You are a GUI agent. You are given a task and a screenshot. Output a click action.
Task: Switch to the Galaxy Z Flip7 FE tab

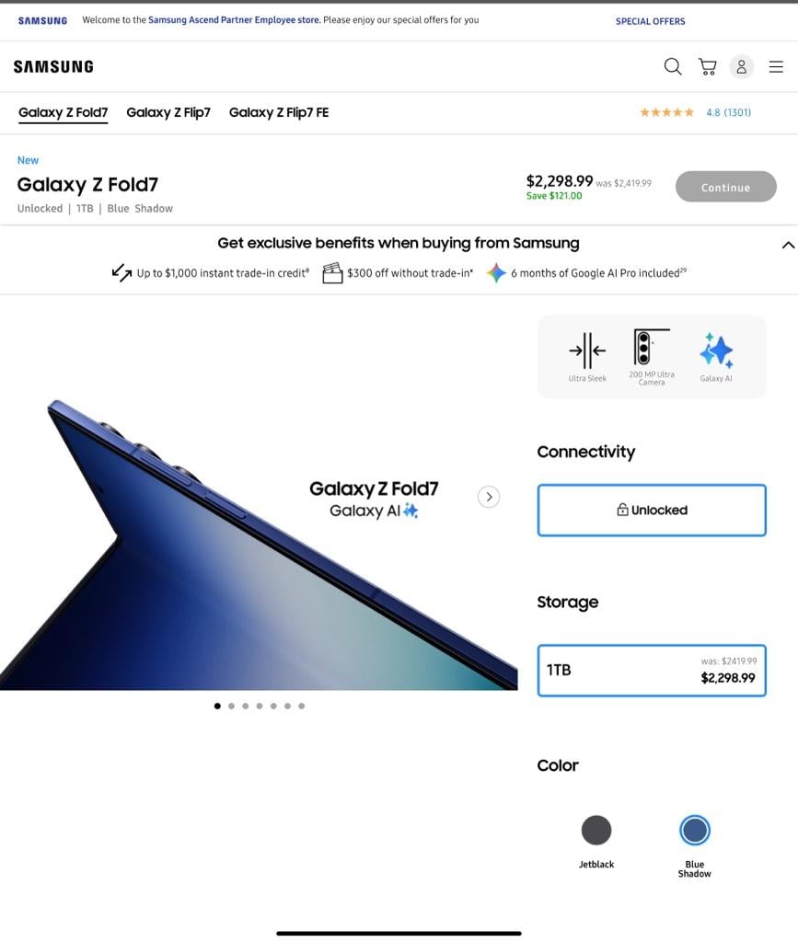click(x=279, y=112)
